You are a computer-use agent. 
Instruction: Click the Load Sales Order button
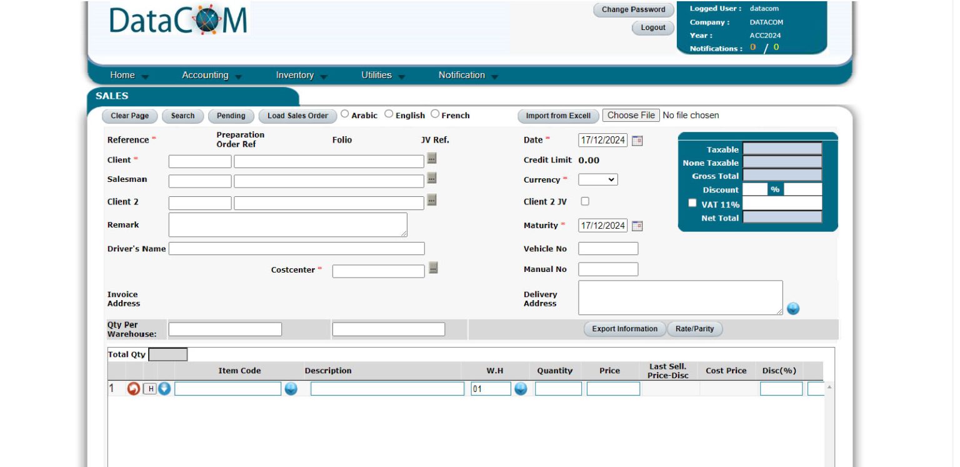pos(297,116)
